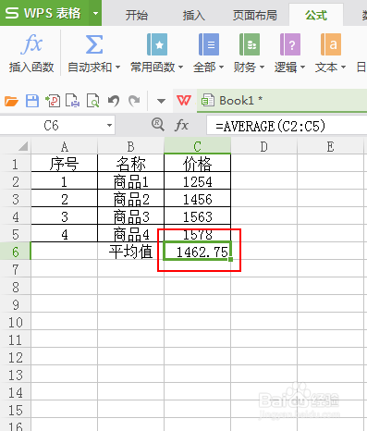
Task: Click the red WPS home icon
Action: click(184, 100)
